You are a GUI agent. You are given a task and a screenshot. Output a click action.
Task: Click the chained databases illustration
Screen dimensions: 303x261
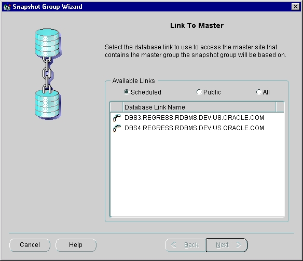coord(48,74)
